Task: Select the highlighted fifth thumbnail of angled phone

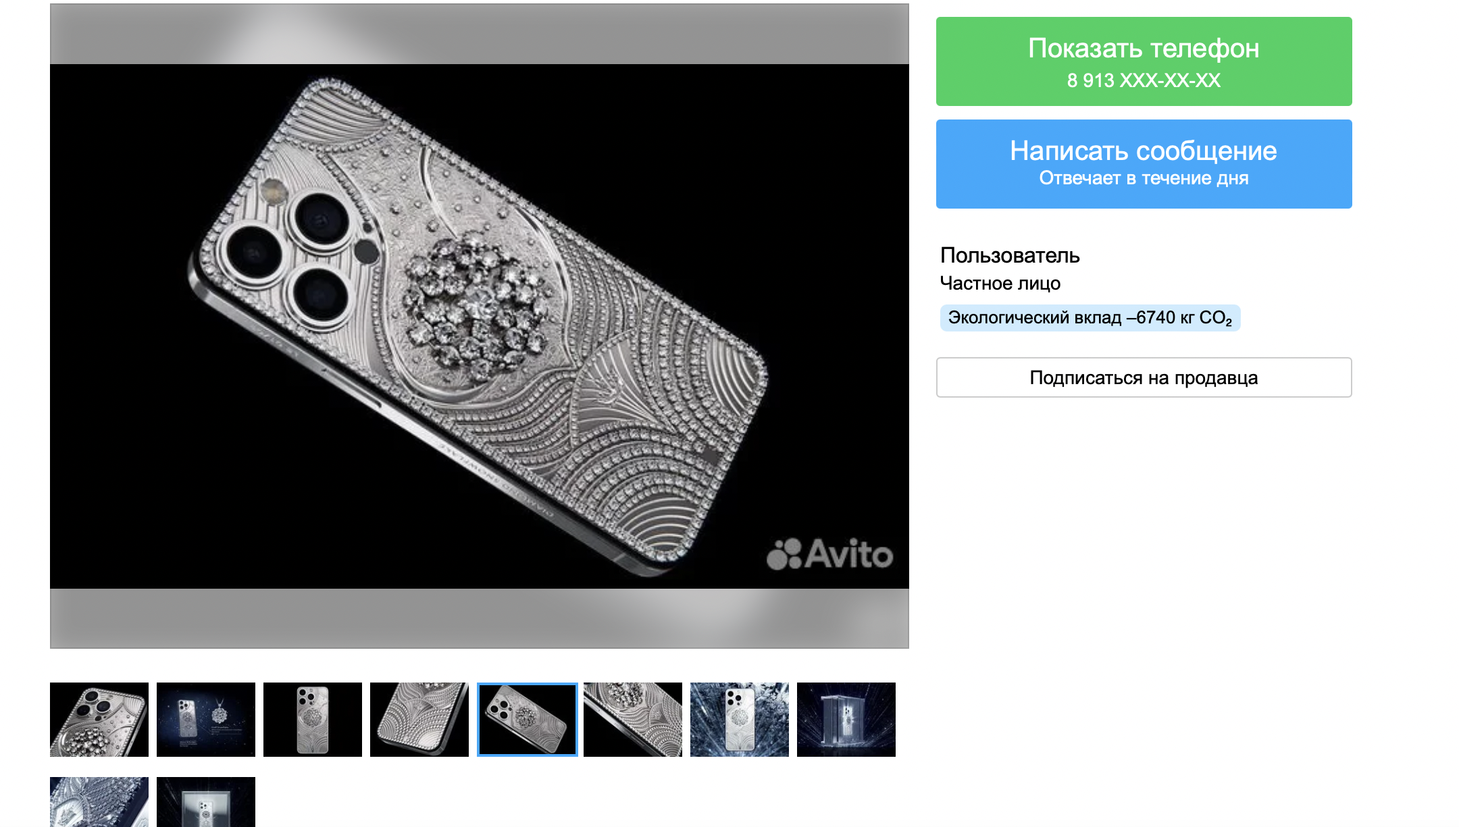Action: click(527, 720)
